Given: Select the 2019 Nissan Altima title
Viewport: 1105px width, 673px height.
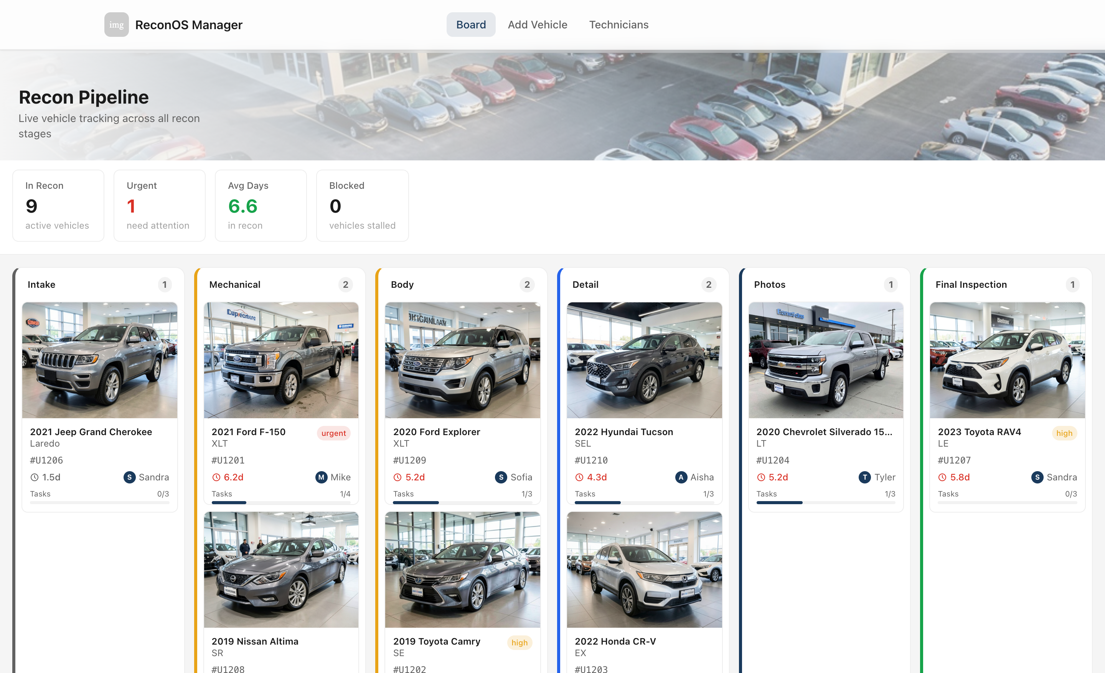Looking at the screenshot, I should click(x=255, y=642).
